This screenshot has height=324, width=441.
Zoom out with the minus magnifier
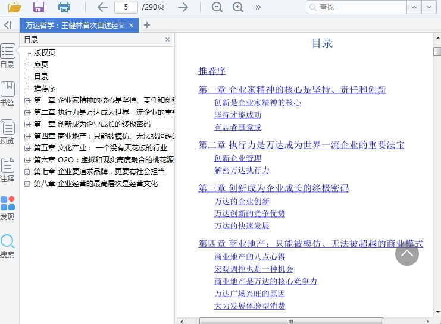coord(217,7)
